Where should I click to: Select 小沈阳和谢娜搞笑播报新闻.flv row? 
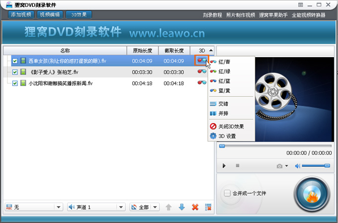(108, 83)
